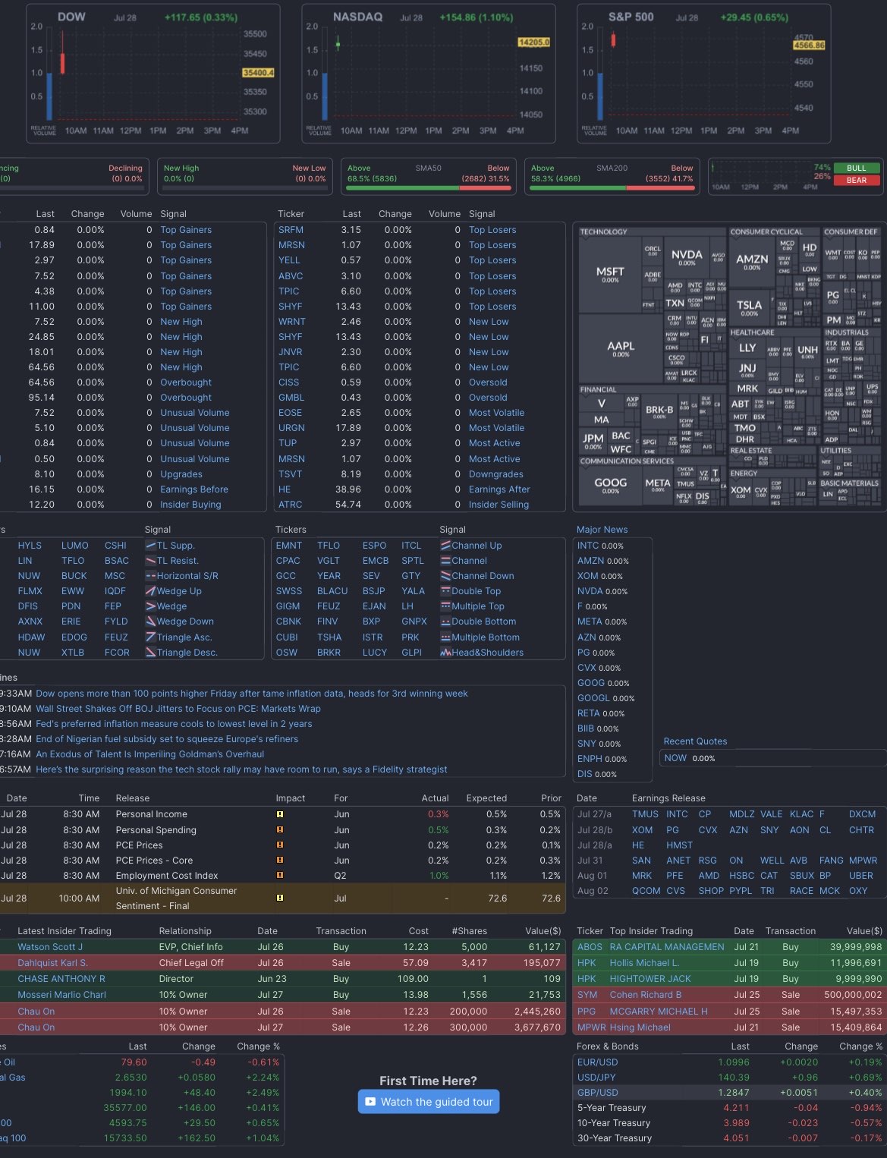This screenshot has height=1158, width=887.
Task: Open the S&P 500 intraday chart
Action: [x=703, y=74]
